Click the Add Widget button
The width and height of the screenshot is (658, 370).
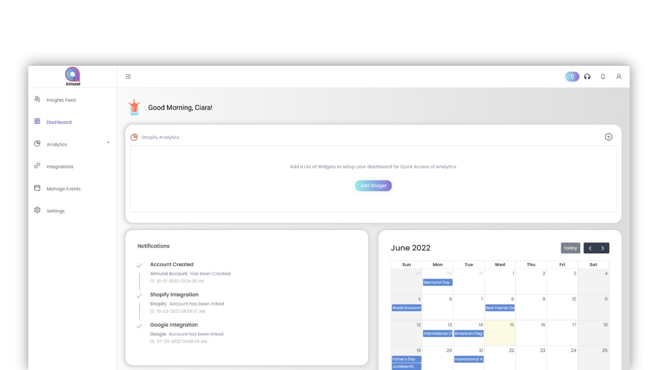(373, 186)
